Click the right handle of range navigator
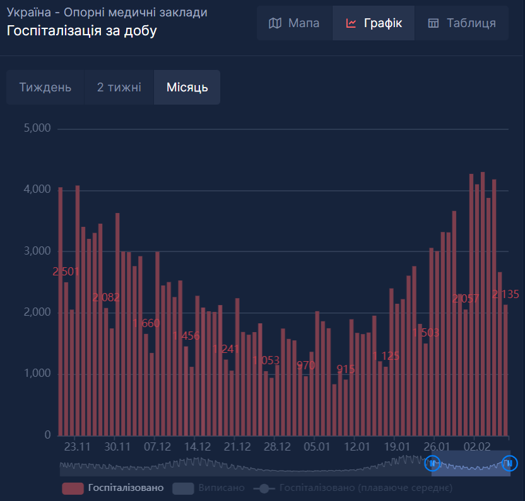Viewport: 525px width, 501px height. pyautogui.click(x=509, y=463)
